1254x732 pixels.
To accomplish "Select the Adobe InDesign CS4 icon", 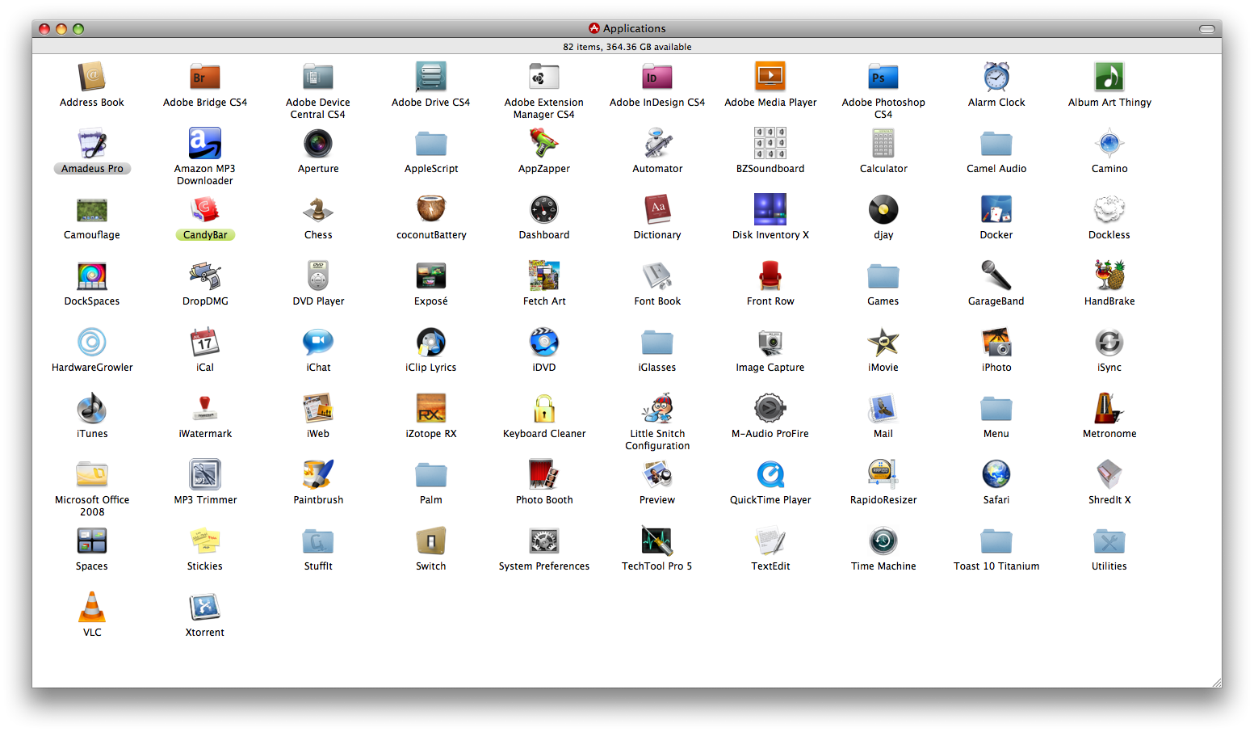I will [657, 77].
